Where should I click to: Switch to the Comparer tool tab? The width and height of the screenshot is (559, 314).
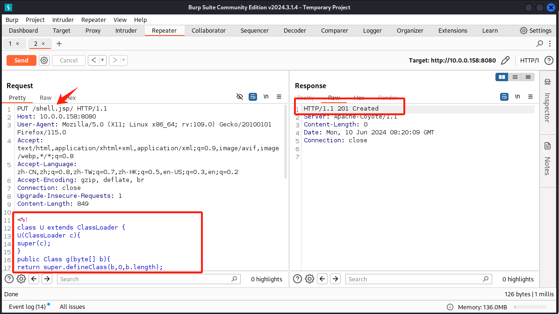pos(334,31)
